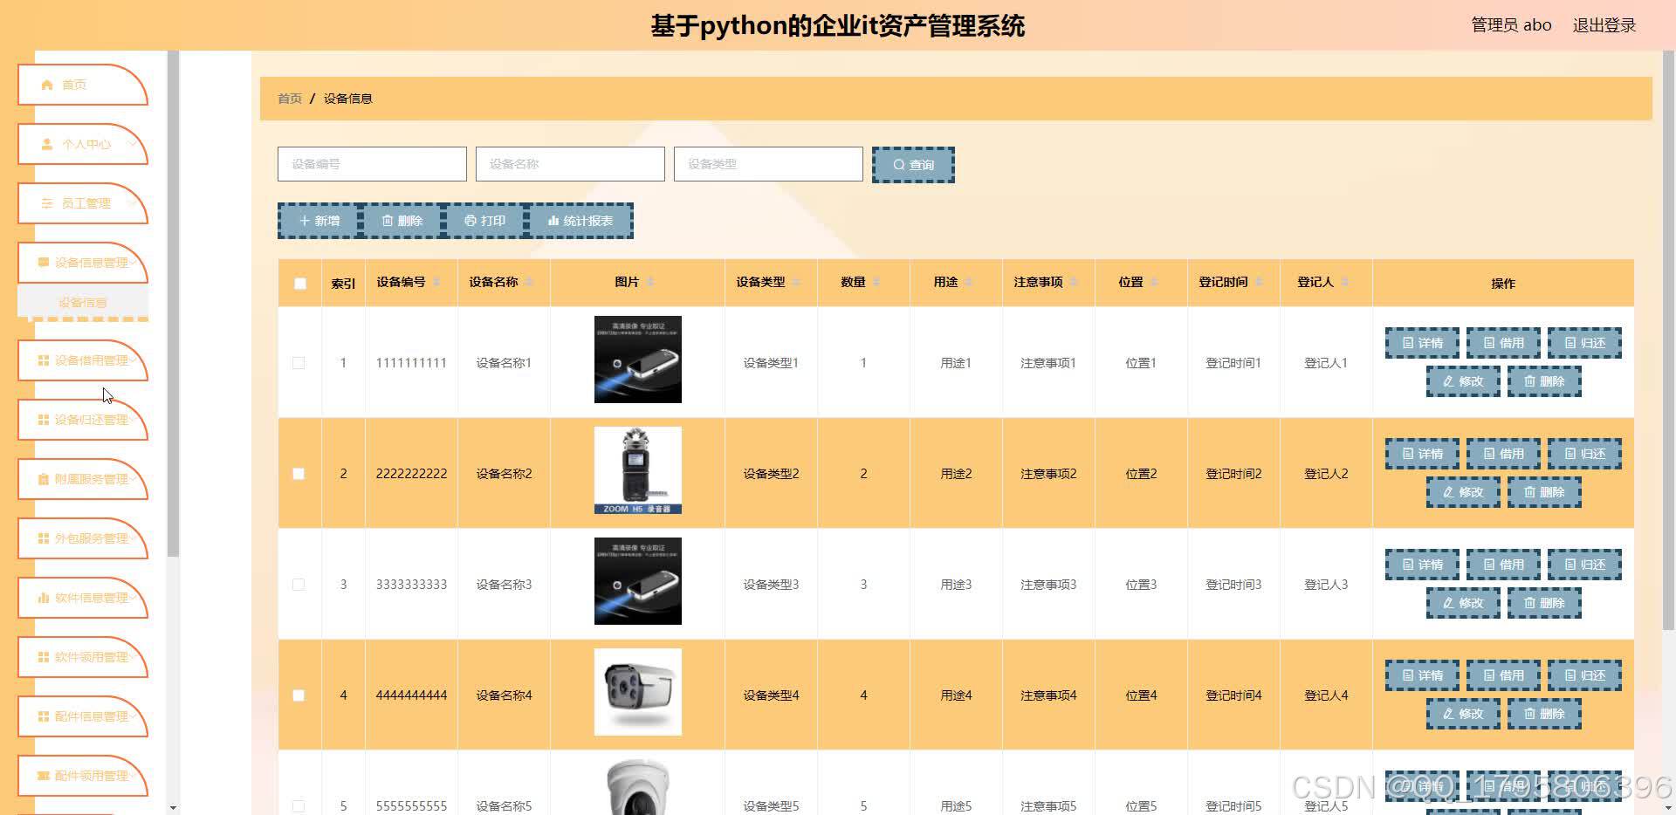Click 归还 for device 1111111111
This screenshot has width=1676, height=815.
tap(1584, 343)
